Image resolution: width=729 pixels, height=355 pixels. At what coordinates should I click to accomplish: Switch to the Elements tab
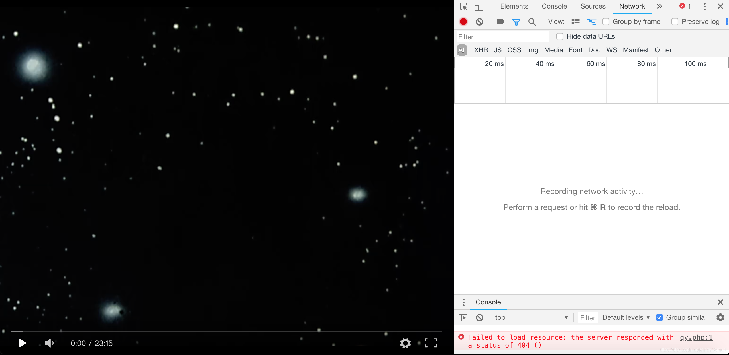514,6
